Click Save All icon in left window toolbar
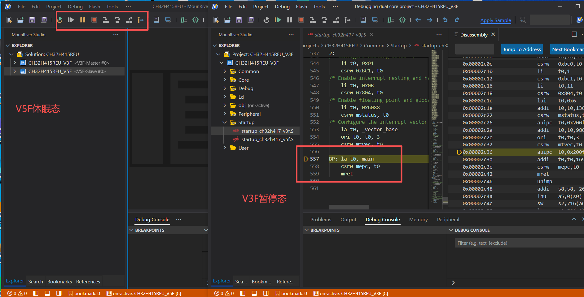 coord(44,20)
